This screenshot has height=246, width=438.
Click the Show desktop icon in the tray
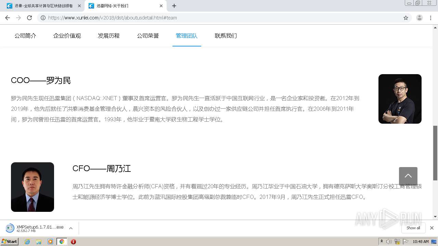point(434,242)
